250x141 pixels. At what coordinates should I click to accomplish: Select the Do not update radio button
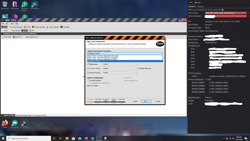coord(88,86)
